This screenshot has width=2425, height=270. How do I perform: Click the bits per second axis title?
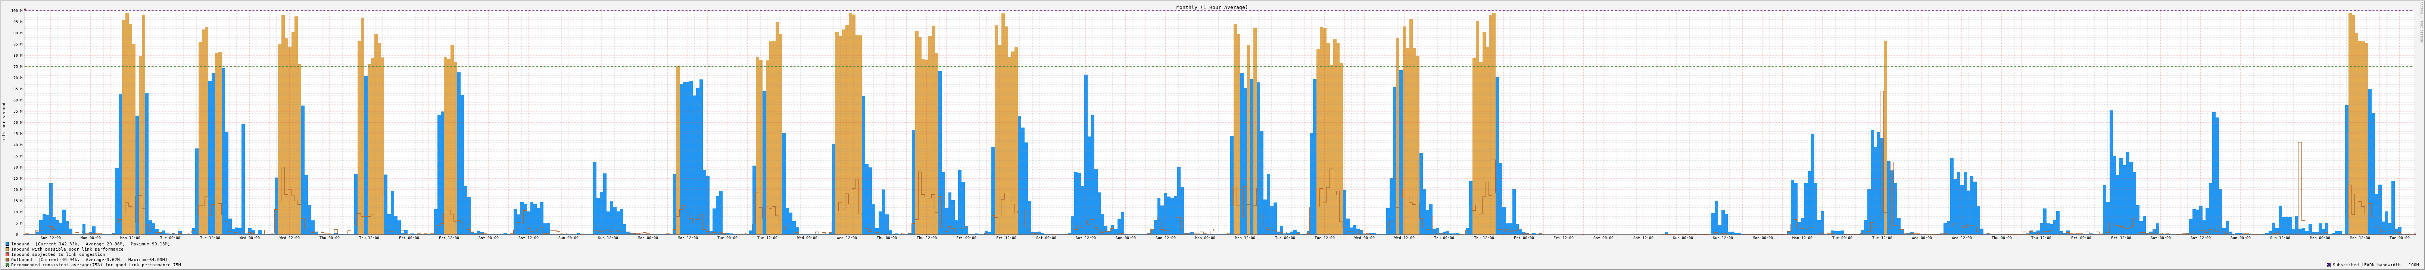click(x=4, y=122)
